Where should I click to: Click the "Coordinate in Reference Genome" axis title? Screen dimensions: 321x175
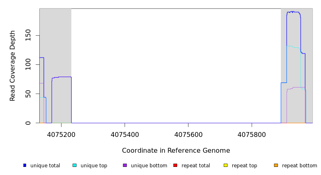click(x=176, y=151)
